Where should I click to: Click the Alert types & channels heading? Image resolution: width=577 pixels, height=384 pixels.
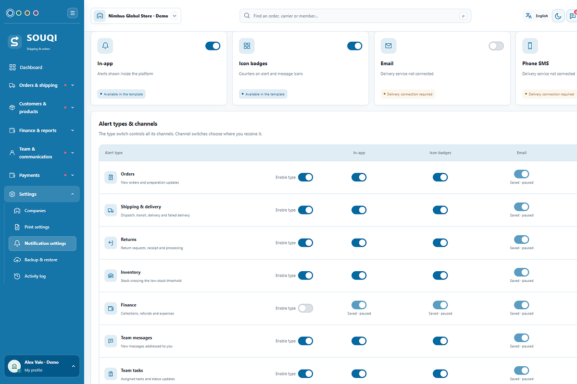pos(128,124)
